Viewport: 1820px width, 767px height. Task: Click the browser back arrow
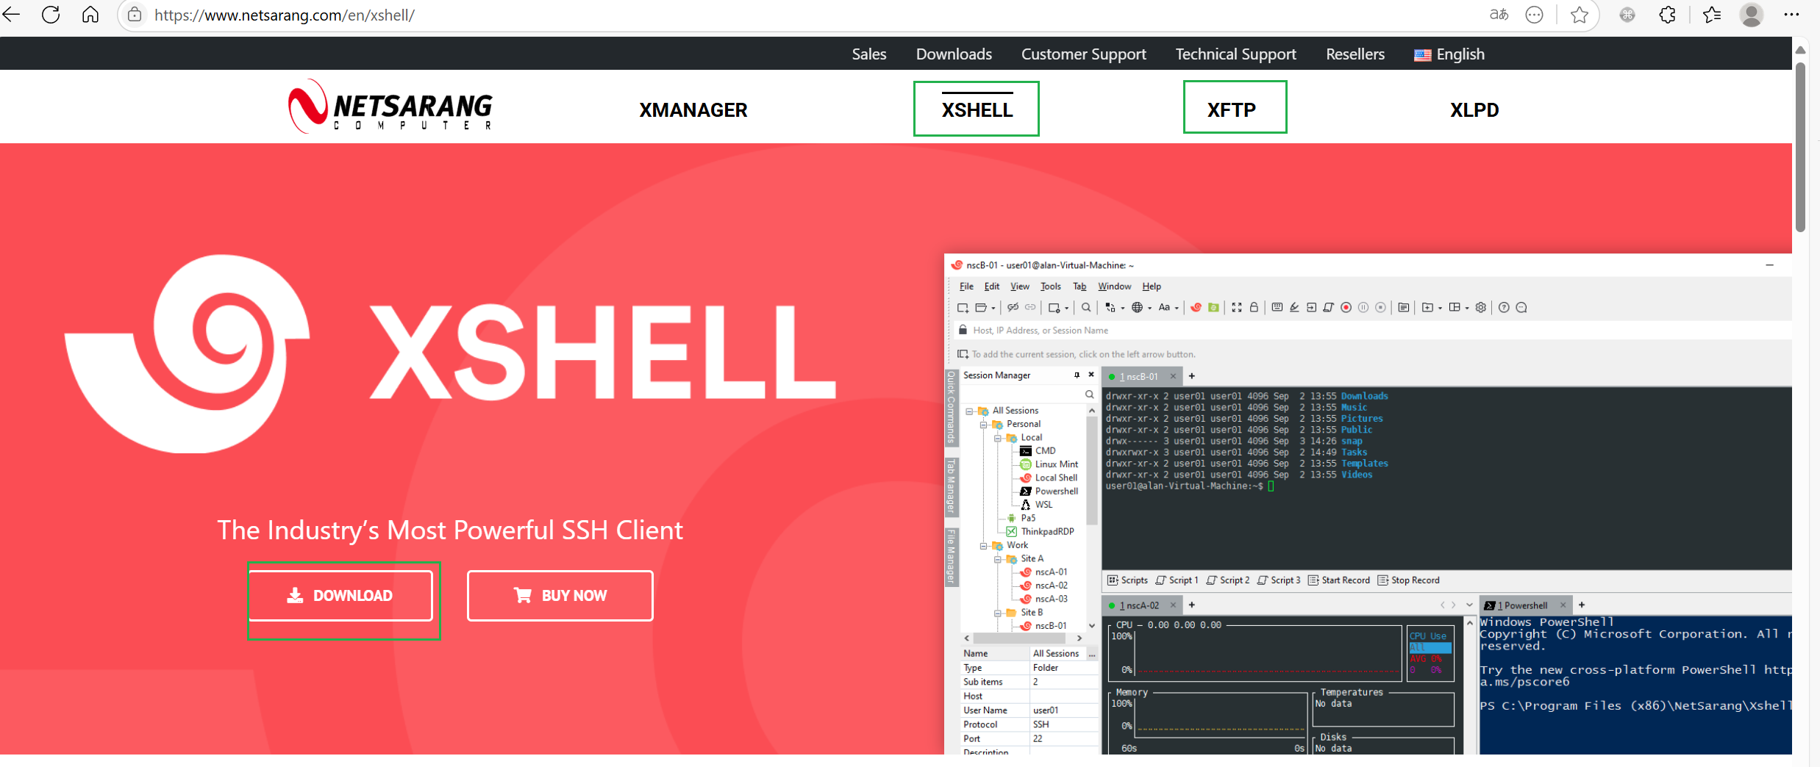(11, 15)
